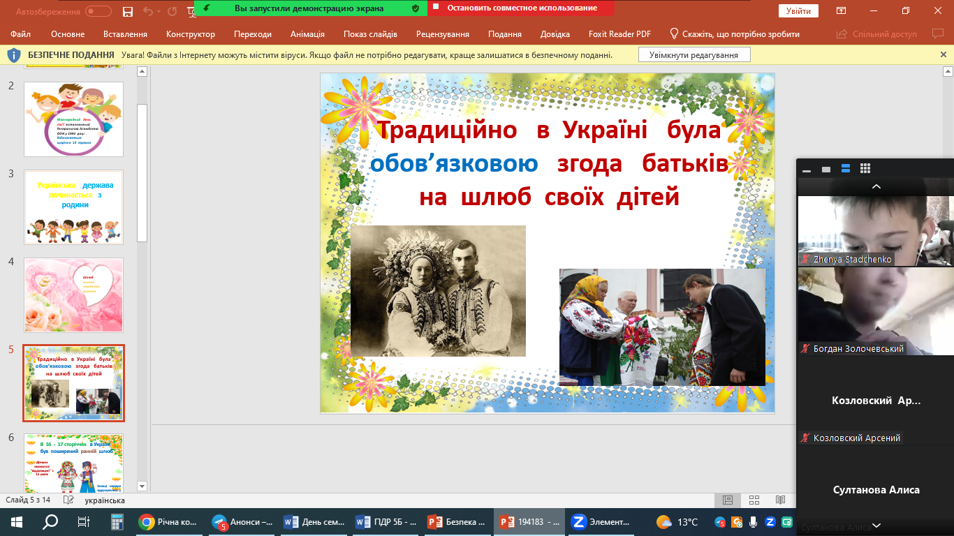Open the Конструктор tab
The image size is (954, 536).
(191, 34)
